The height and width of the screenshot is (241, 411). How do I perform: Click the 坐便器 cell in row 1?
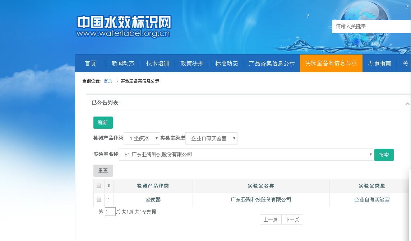tap(153, 200)
